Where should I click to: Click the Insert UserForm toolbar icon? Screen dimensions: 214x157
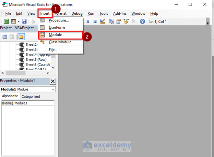pyautogui.click(x=14, y=21)
